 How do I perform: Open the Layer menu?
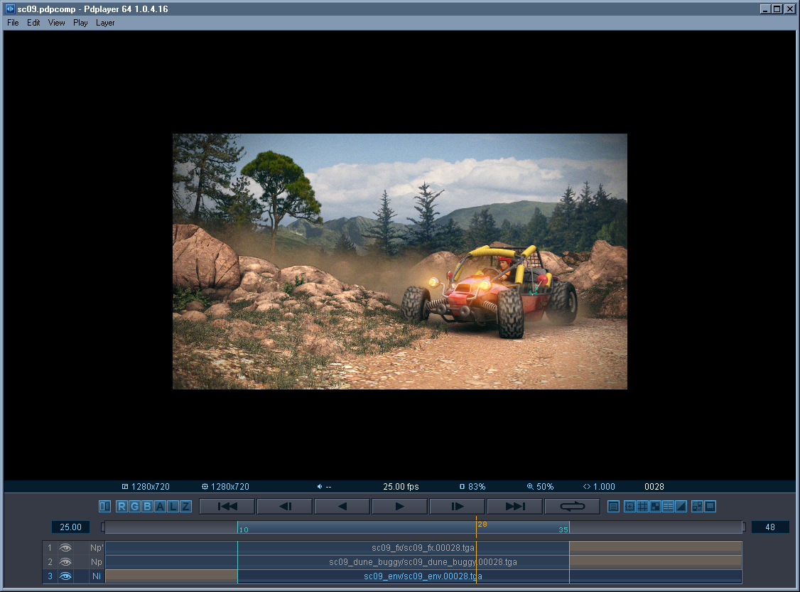pos(105,23)
